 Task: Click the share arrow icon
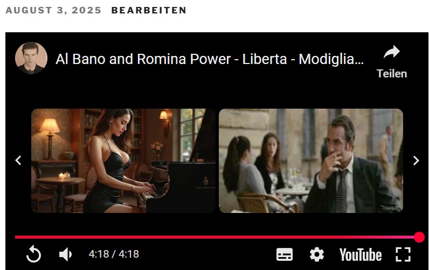pyautogui.click(x=391, y=52)
